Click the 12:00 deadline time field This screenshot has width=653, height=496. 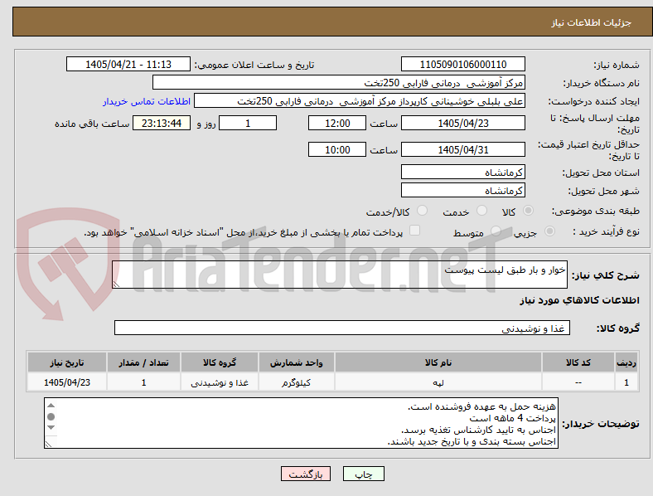(x=337, y=123)
